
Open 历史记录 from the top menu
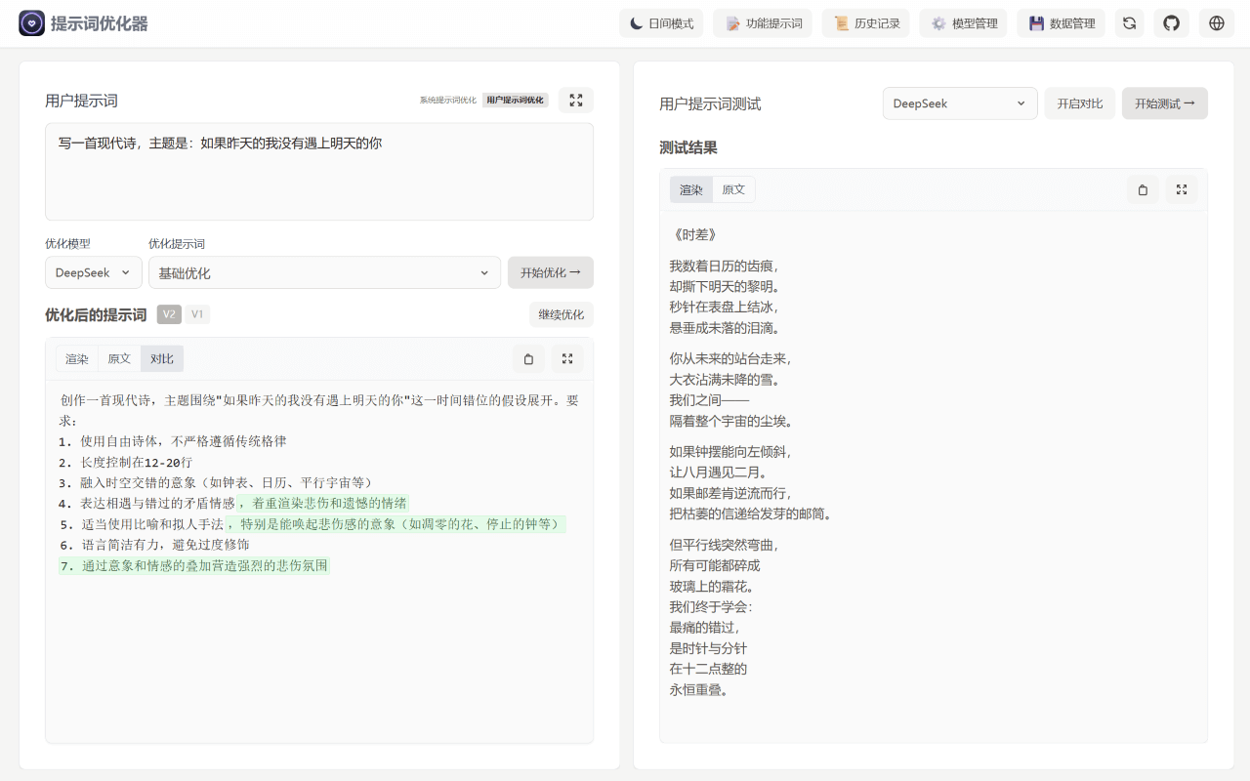tap(865, 22)
